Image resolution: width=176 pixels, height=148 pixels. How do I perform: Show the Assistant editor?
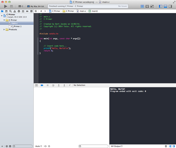pyautogui.click(x=147, y=6)
